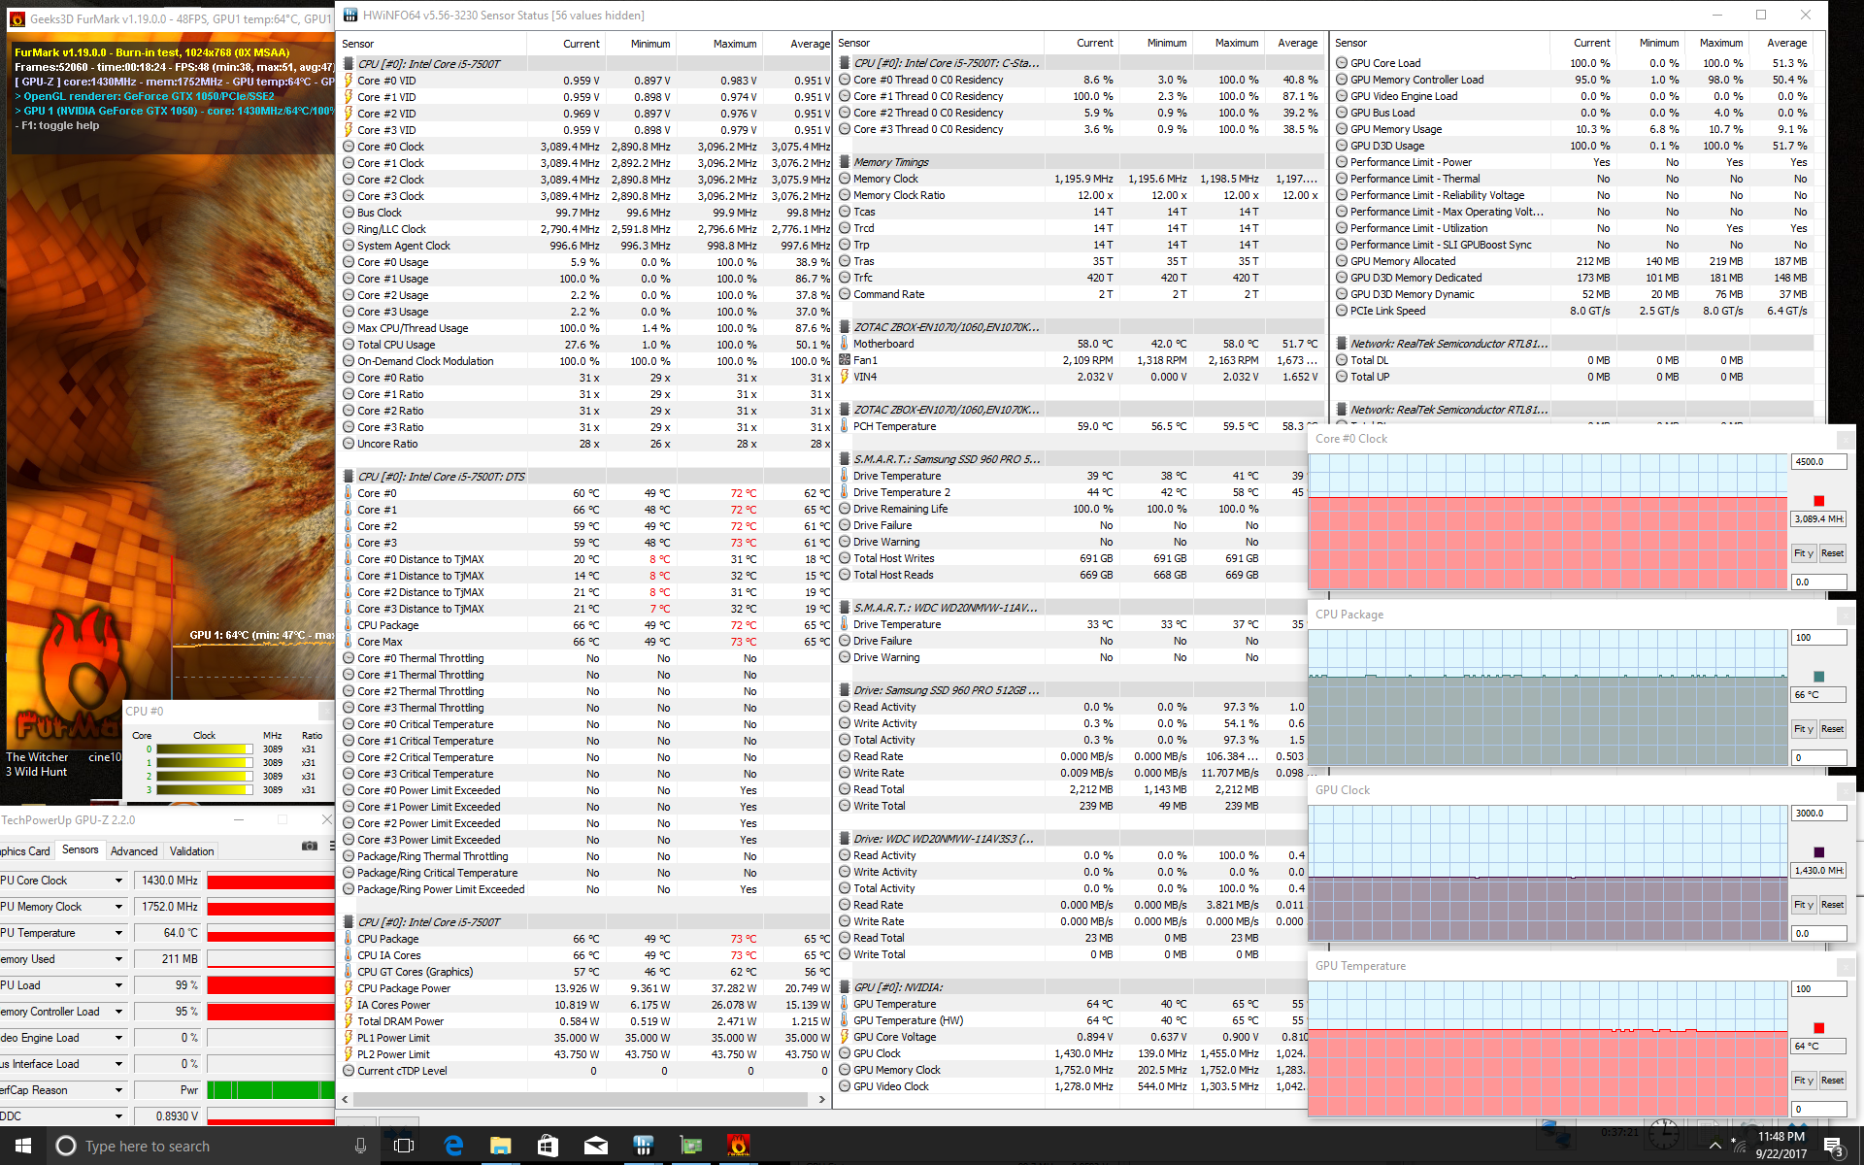The width and height of the screenshot is (1864, 1165).
Task: Click the Memory Timings section icon
Action: [845, 162]
